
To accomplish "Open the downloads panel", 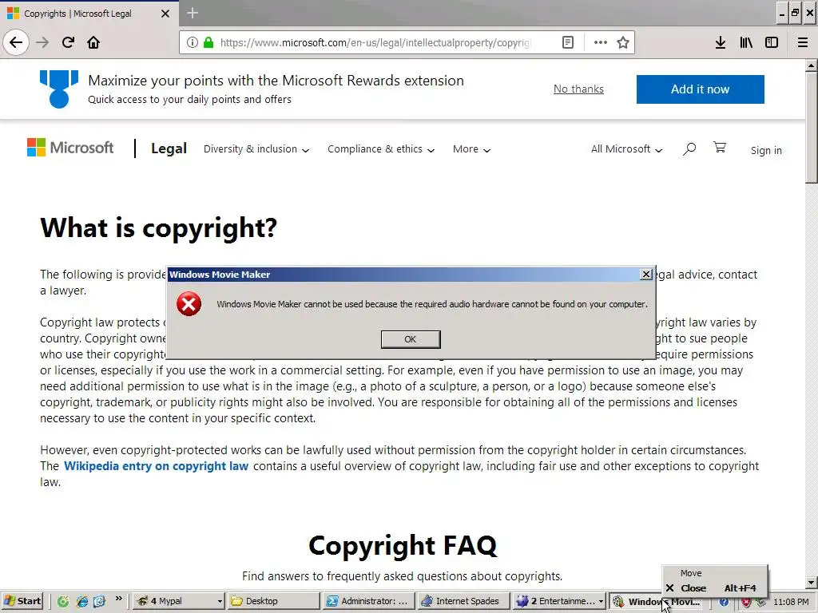I will pyautogui.click(x=721, y=42).
